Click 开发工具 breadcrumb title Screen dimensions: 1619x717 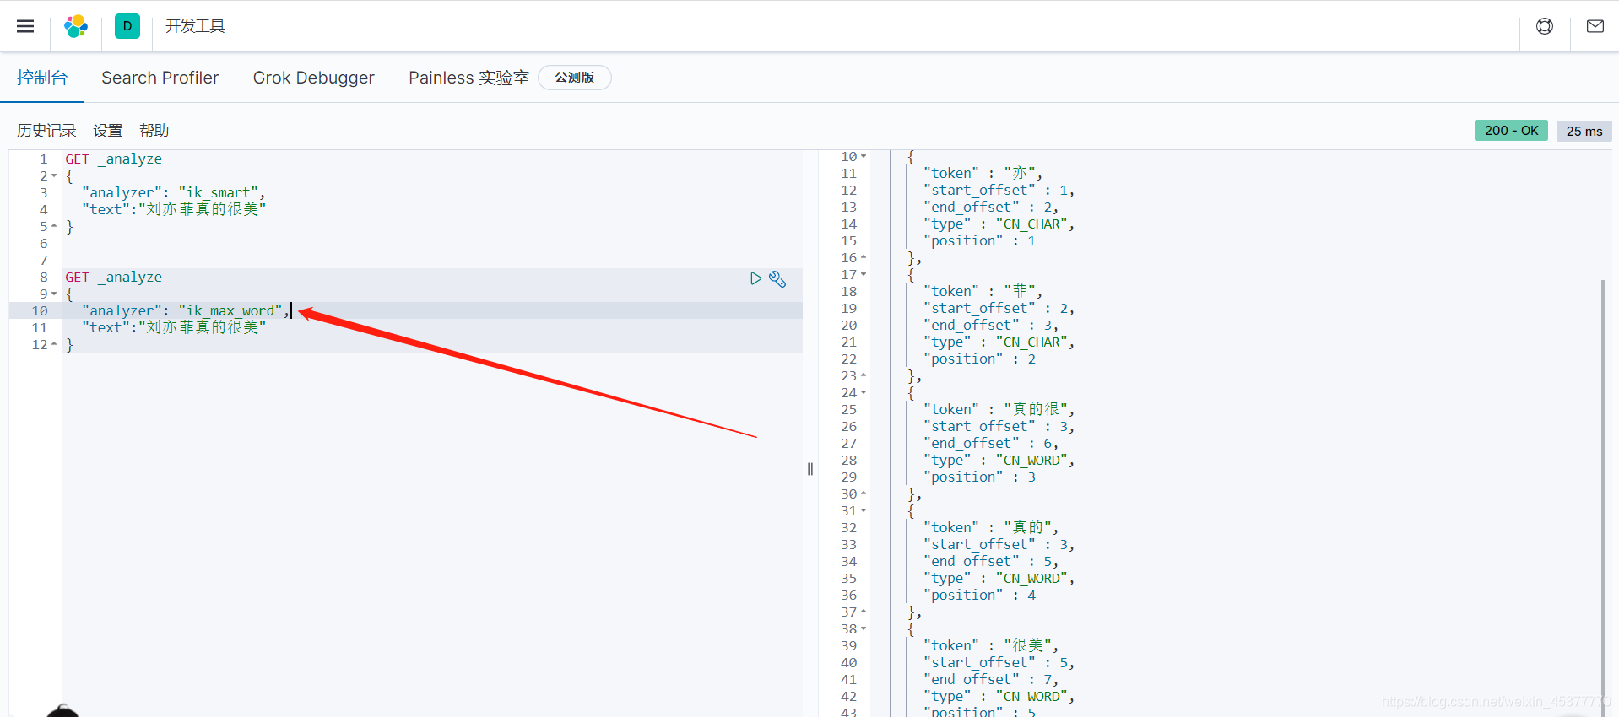click(195, 26)
